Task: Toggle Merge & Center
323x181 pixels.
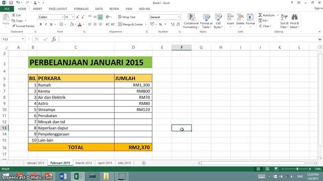Action: [x=131, y=25]
